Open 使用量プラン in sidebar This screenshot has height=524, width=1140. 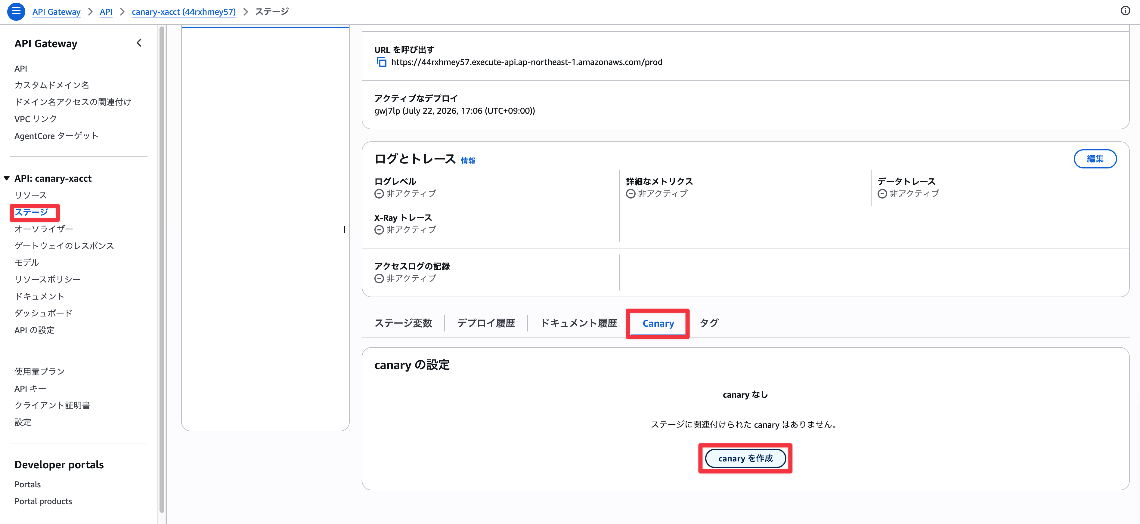click(39, 371)
